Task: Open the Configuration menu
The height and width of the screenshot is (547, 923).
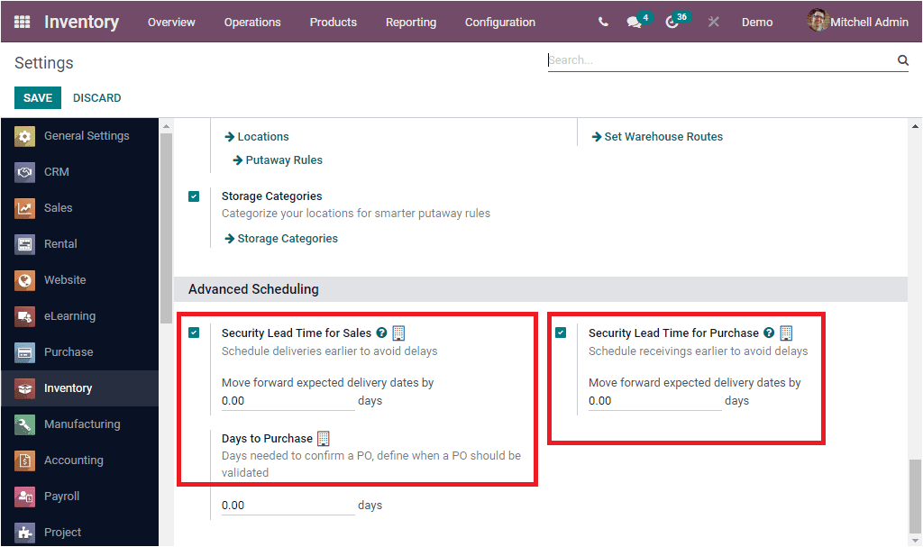Action: pyautogui.click(x=499, y=22)
